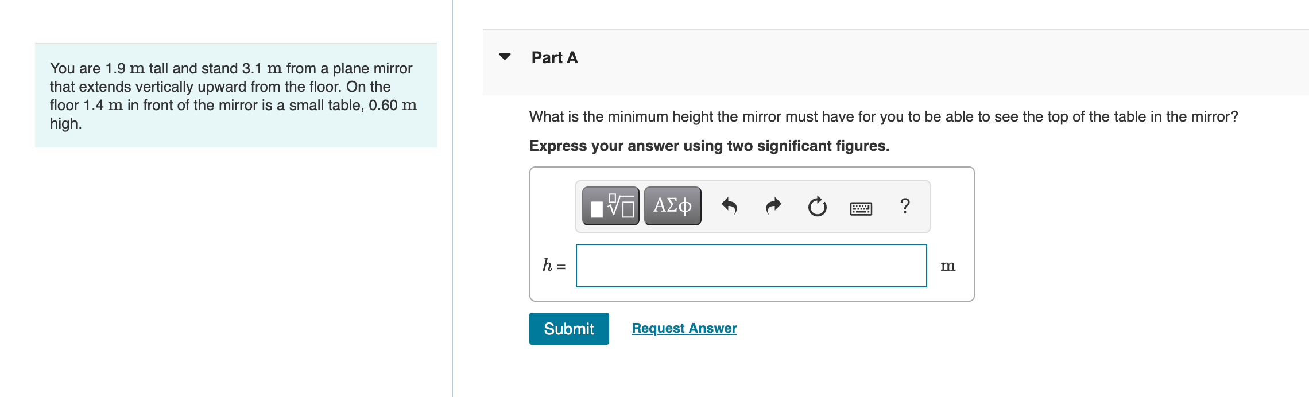Click the undo arrow icon
The height and width of the screenshot is (397, 1309).
coord(729,206)
